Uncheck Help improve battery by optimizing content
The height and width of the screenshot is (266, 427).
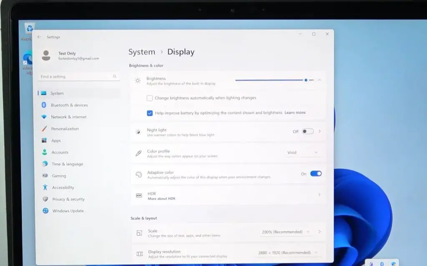tap(150, 113)
